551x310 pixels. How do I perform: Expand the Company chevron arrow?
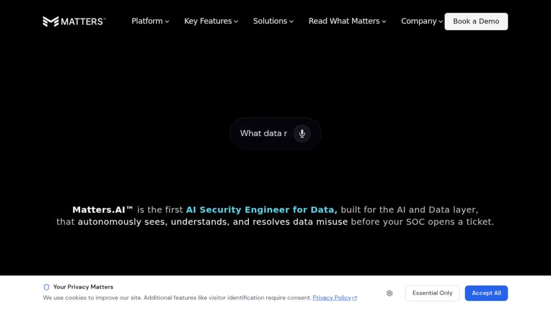(441, 22)
